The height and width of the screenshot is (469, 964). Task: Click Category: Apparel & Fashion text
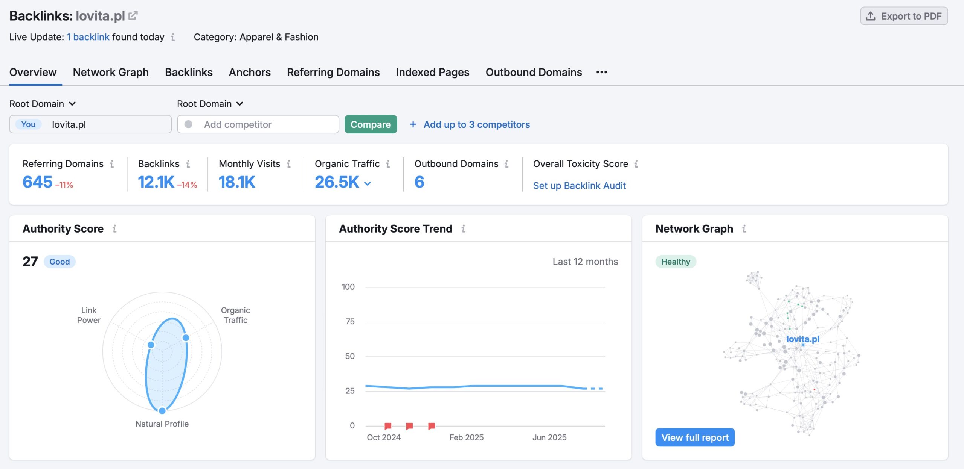[256, 37]
